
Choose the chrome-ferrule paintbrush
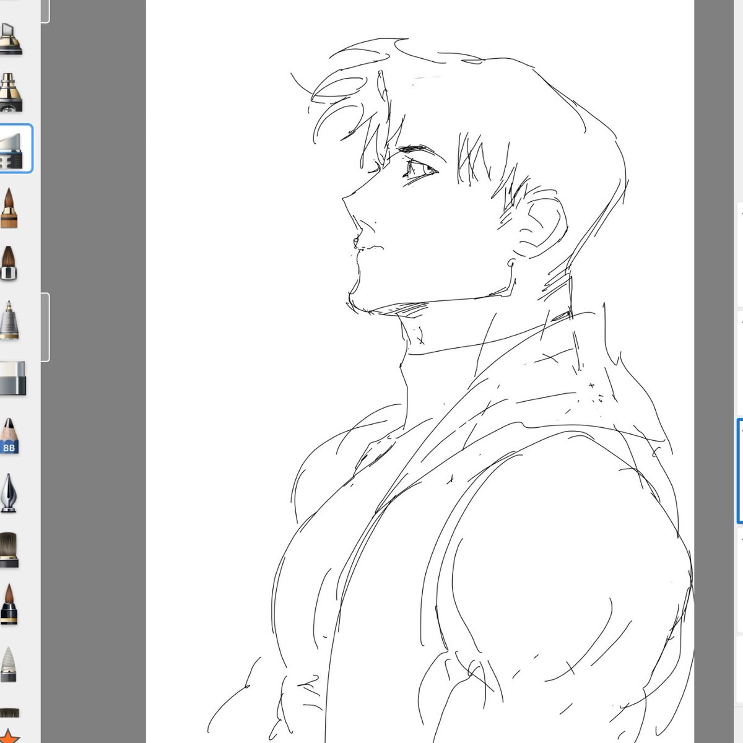pyautogui.click(x=9, y=264)
